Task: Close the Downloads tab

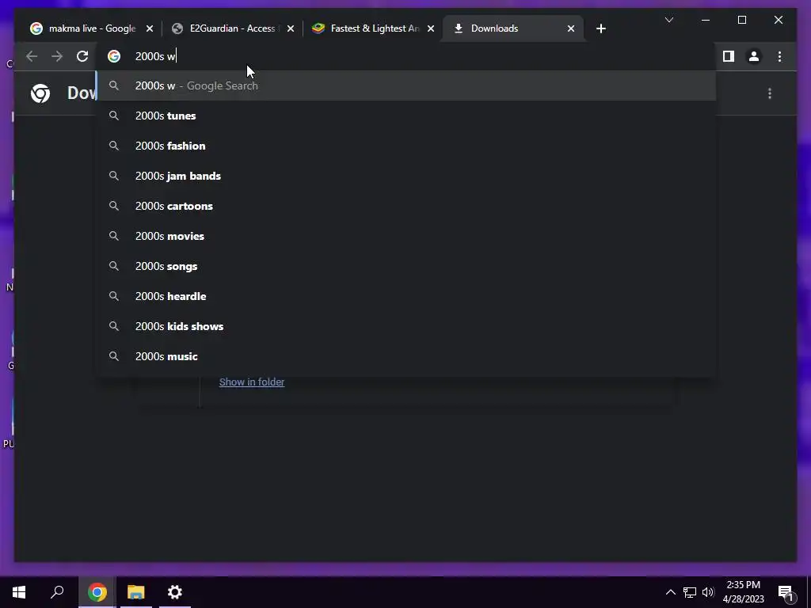Action: [570, 28]
